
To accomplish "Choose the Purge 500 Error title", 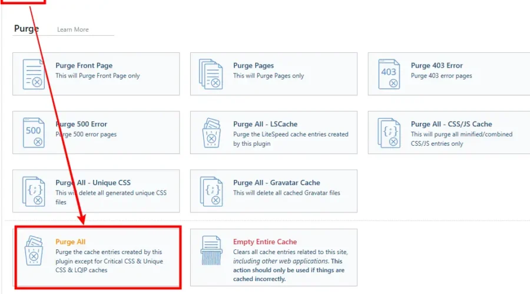I will [81, 124].
